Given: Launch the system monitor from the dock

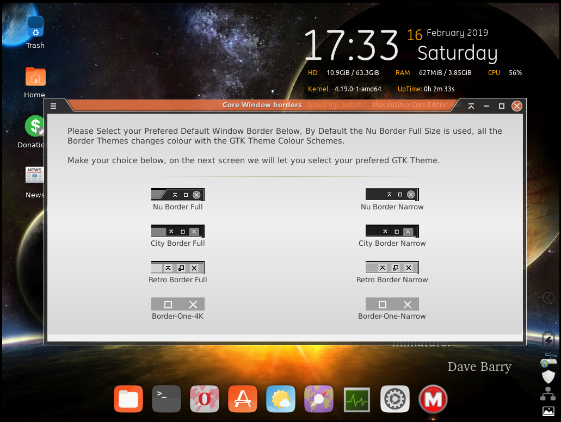Looking at the screenshot, I should point(357,399).
